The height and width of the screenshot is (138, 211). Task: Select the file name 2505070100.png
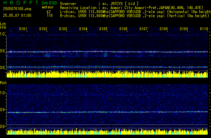point(17,9)
